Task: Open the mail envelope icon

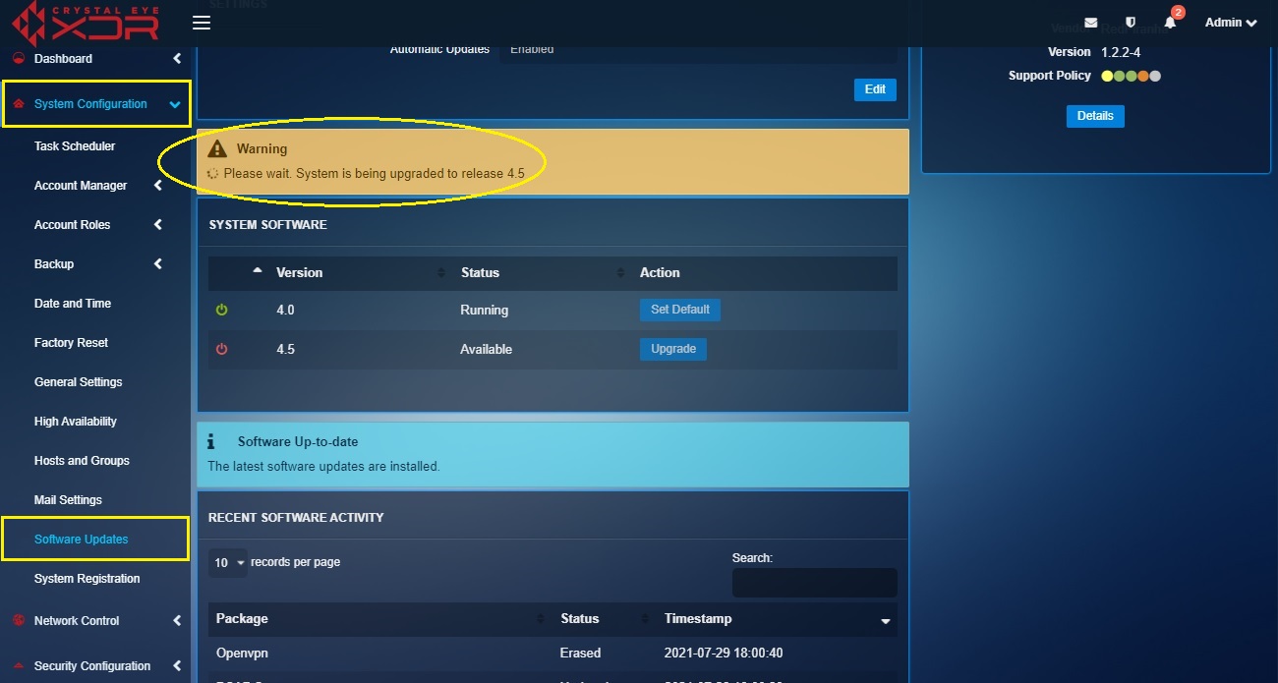Action: (x=1091, y=23)
